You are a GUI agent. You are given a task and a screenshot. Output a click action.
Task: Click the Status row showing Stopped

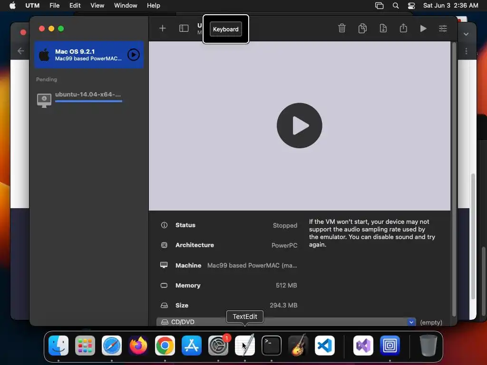[x=229, y=225]
